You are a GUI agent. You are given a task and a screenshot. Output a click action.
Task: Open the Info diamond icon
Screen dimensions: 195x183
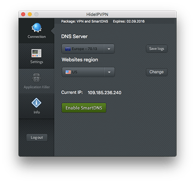pos(37,103)
